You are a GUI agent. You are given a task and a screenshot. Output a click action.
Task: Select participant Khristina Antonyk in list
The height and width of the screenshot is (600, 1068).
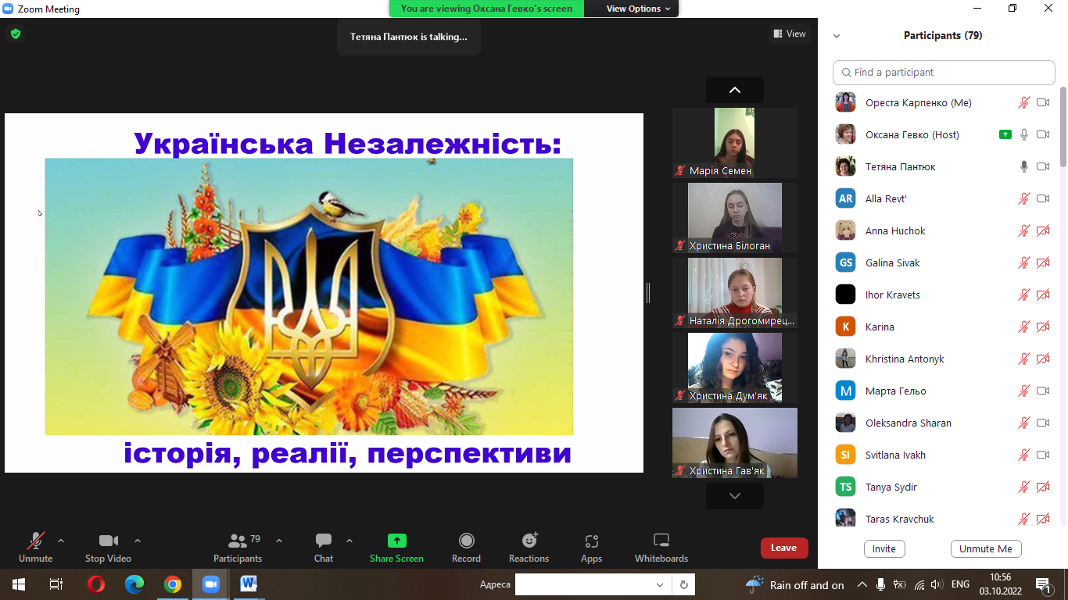coord(944,359)
